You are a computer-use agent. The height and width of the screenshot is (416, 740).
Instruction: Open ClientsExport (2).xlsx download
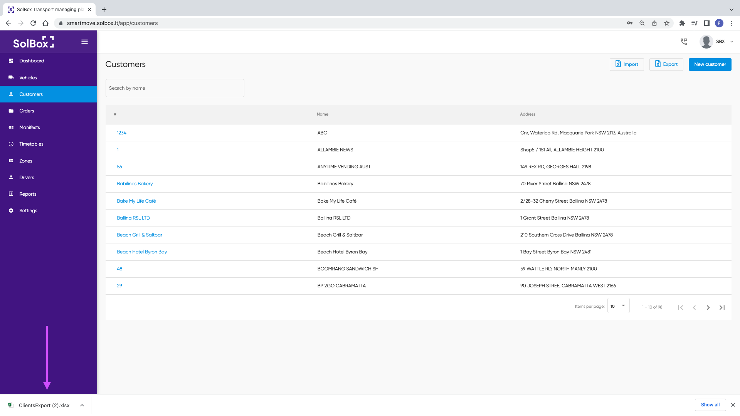44,405
